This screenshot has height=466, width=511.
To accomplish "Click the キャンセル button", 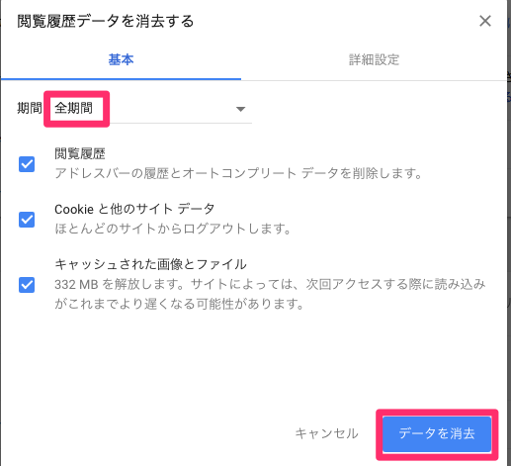I will pyautogui.click(x=326, y=433).
